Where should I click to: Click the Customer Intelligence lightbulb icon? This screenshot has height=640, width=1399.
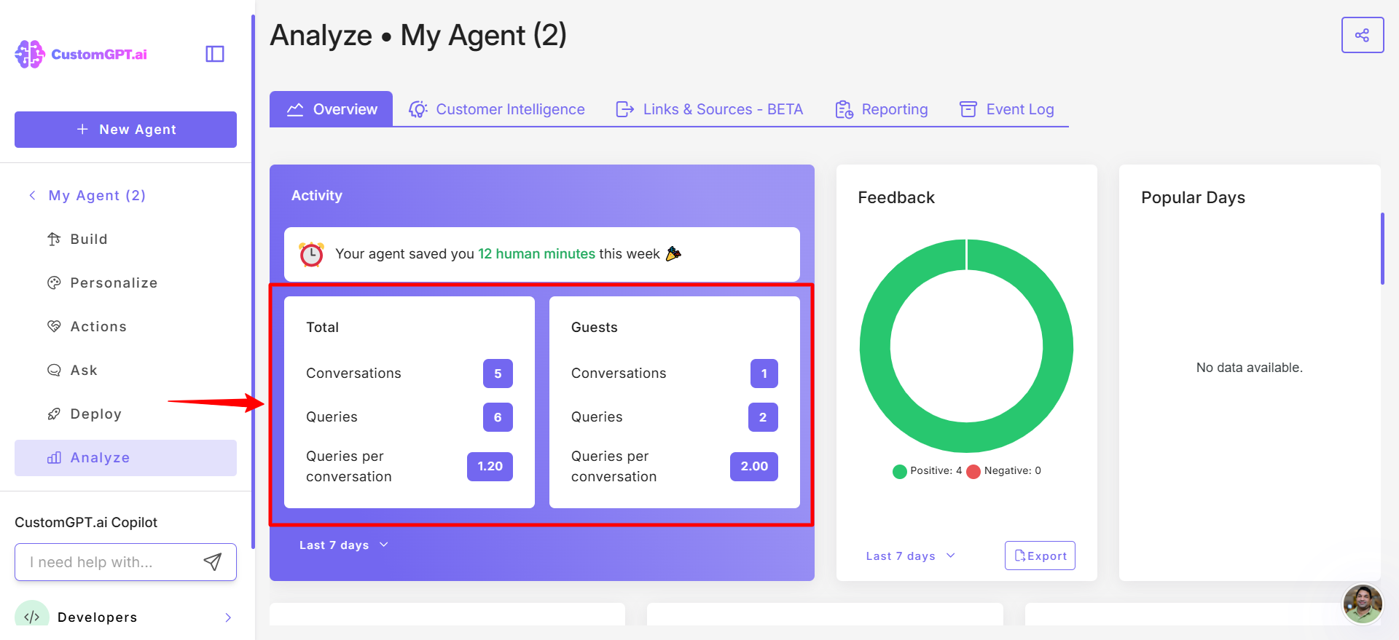tap(418, 109)
